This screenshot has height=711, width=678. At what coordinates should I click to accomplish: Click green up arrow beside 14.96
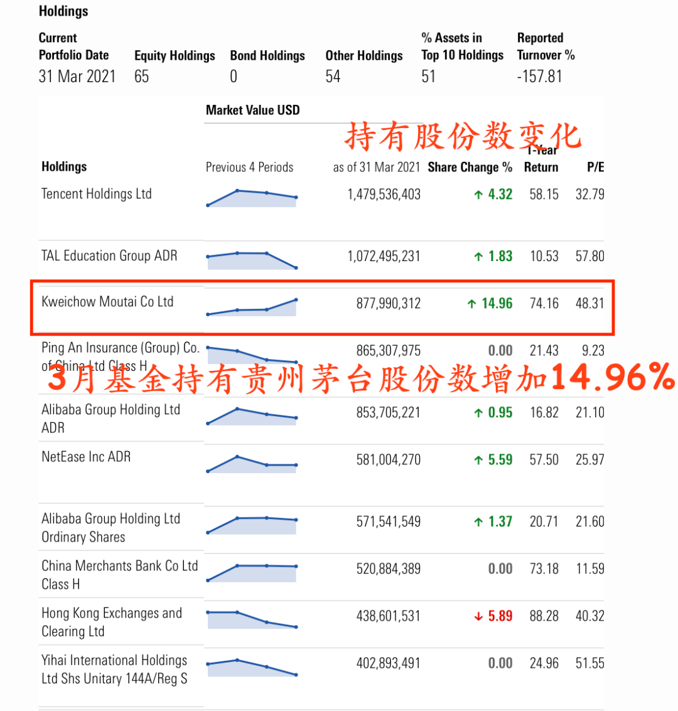tap(471, 303)
